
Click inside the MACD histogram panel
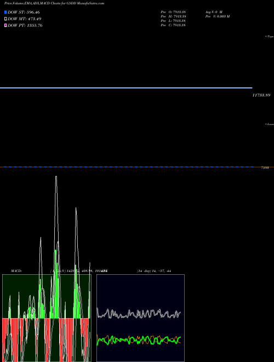point(47,318)
